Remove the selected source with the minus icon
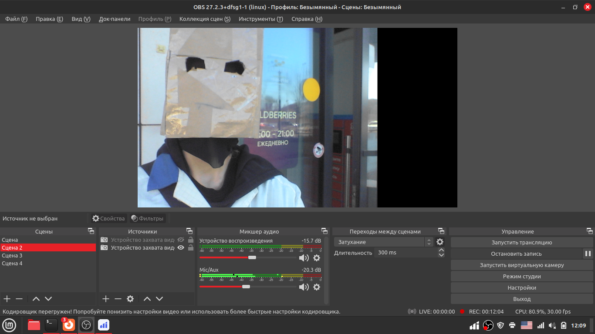The width and height of the screenshot is (595, 334). pos(118,299)
